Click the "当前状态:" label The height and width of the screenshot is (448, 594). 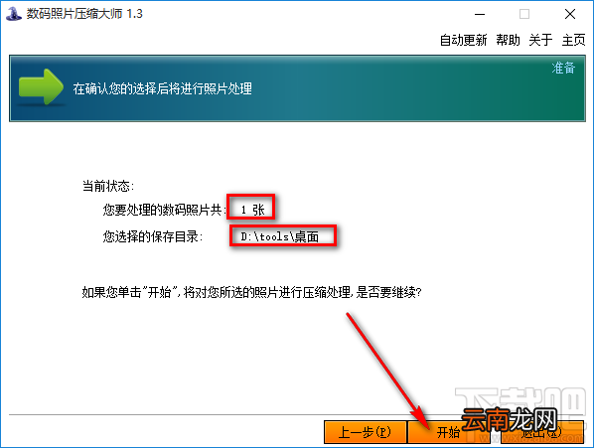(108, 186)
